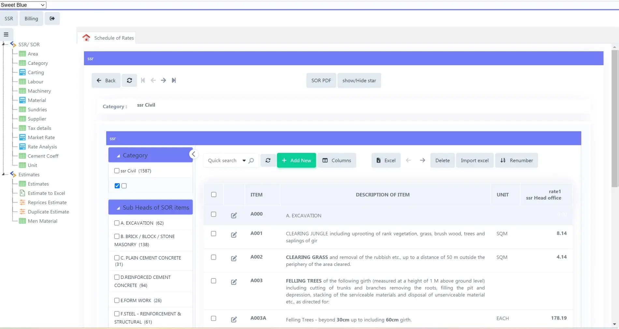619x329 pixels.
Task: Collapse the filter panel with chevron-left icon
Action: pos(194,154)
